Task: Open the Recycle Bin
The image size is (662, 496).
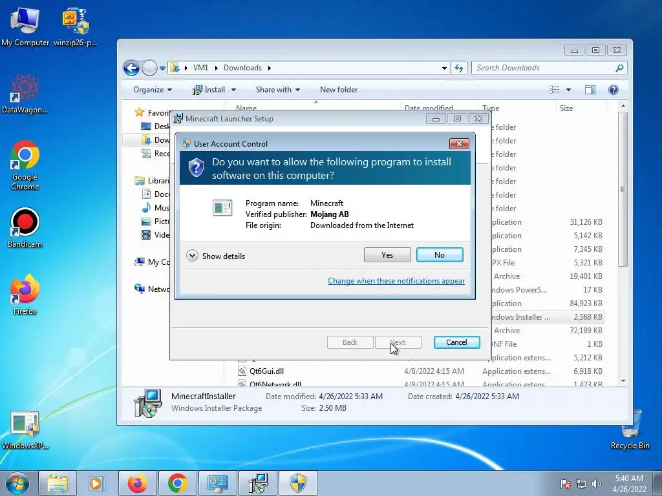Action: click(630, 429)
